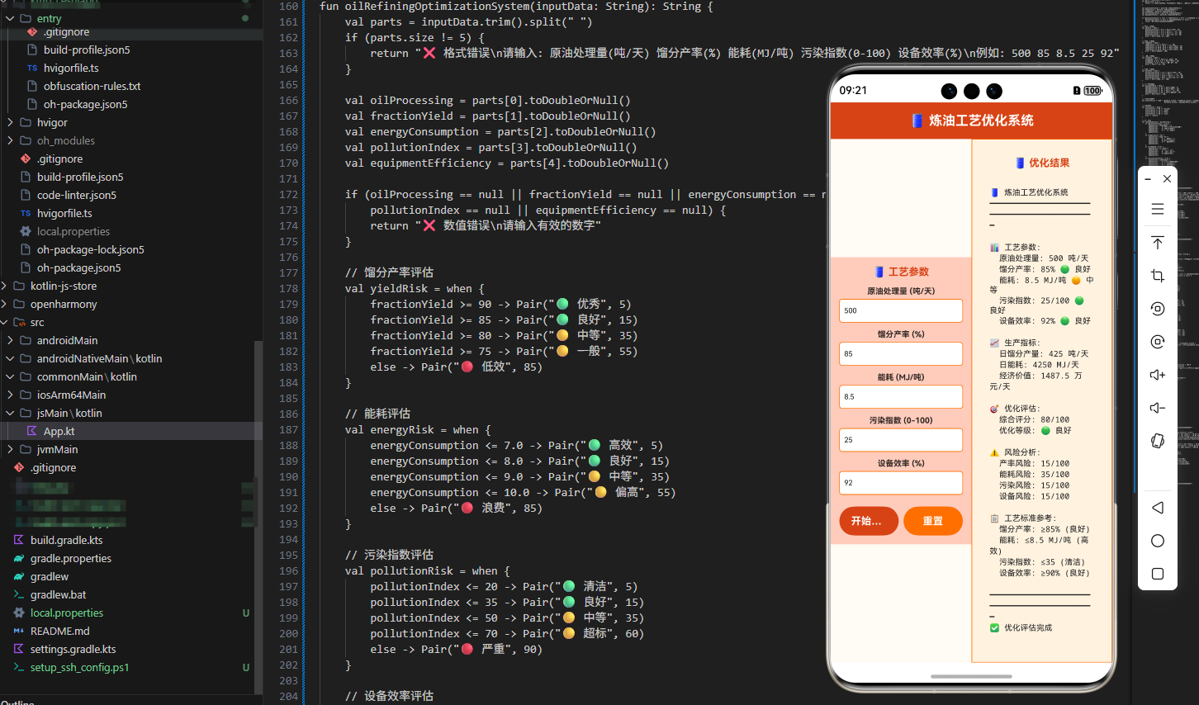Screen dimensions: 1199x705
Task: Decrease the emulator volume
Action: 1158,407
